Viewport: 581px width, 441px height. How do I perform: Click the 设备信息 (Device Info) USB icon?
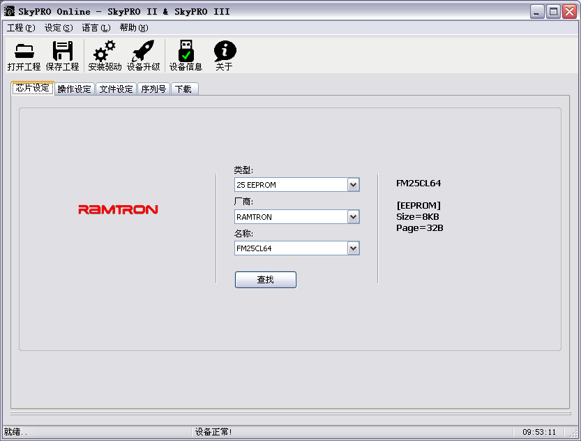coord(186,51)
